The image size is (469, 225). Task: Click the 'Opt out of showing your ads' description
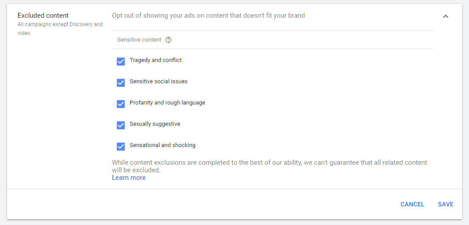coord(208,16)
